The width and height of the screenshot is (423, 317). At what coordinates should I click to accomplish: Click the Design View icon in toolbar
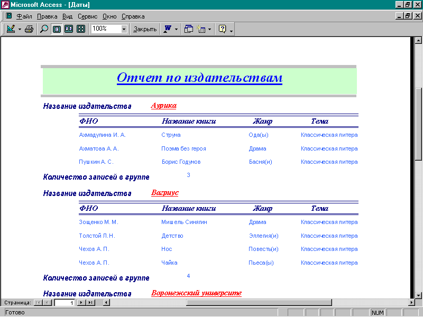pos(11,29)
